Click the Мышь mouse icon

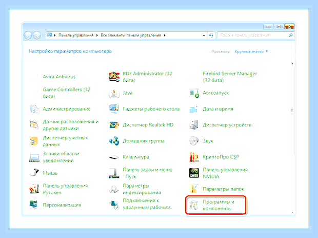pos(34,173)
